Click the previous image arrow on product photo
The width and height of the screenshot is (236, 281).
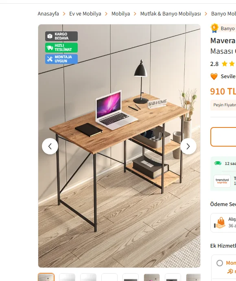pyautogui.click(x=50, y=146)
